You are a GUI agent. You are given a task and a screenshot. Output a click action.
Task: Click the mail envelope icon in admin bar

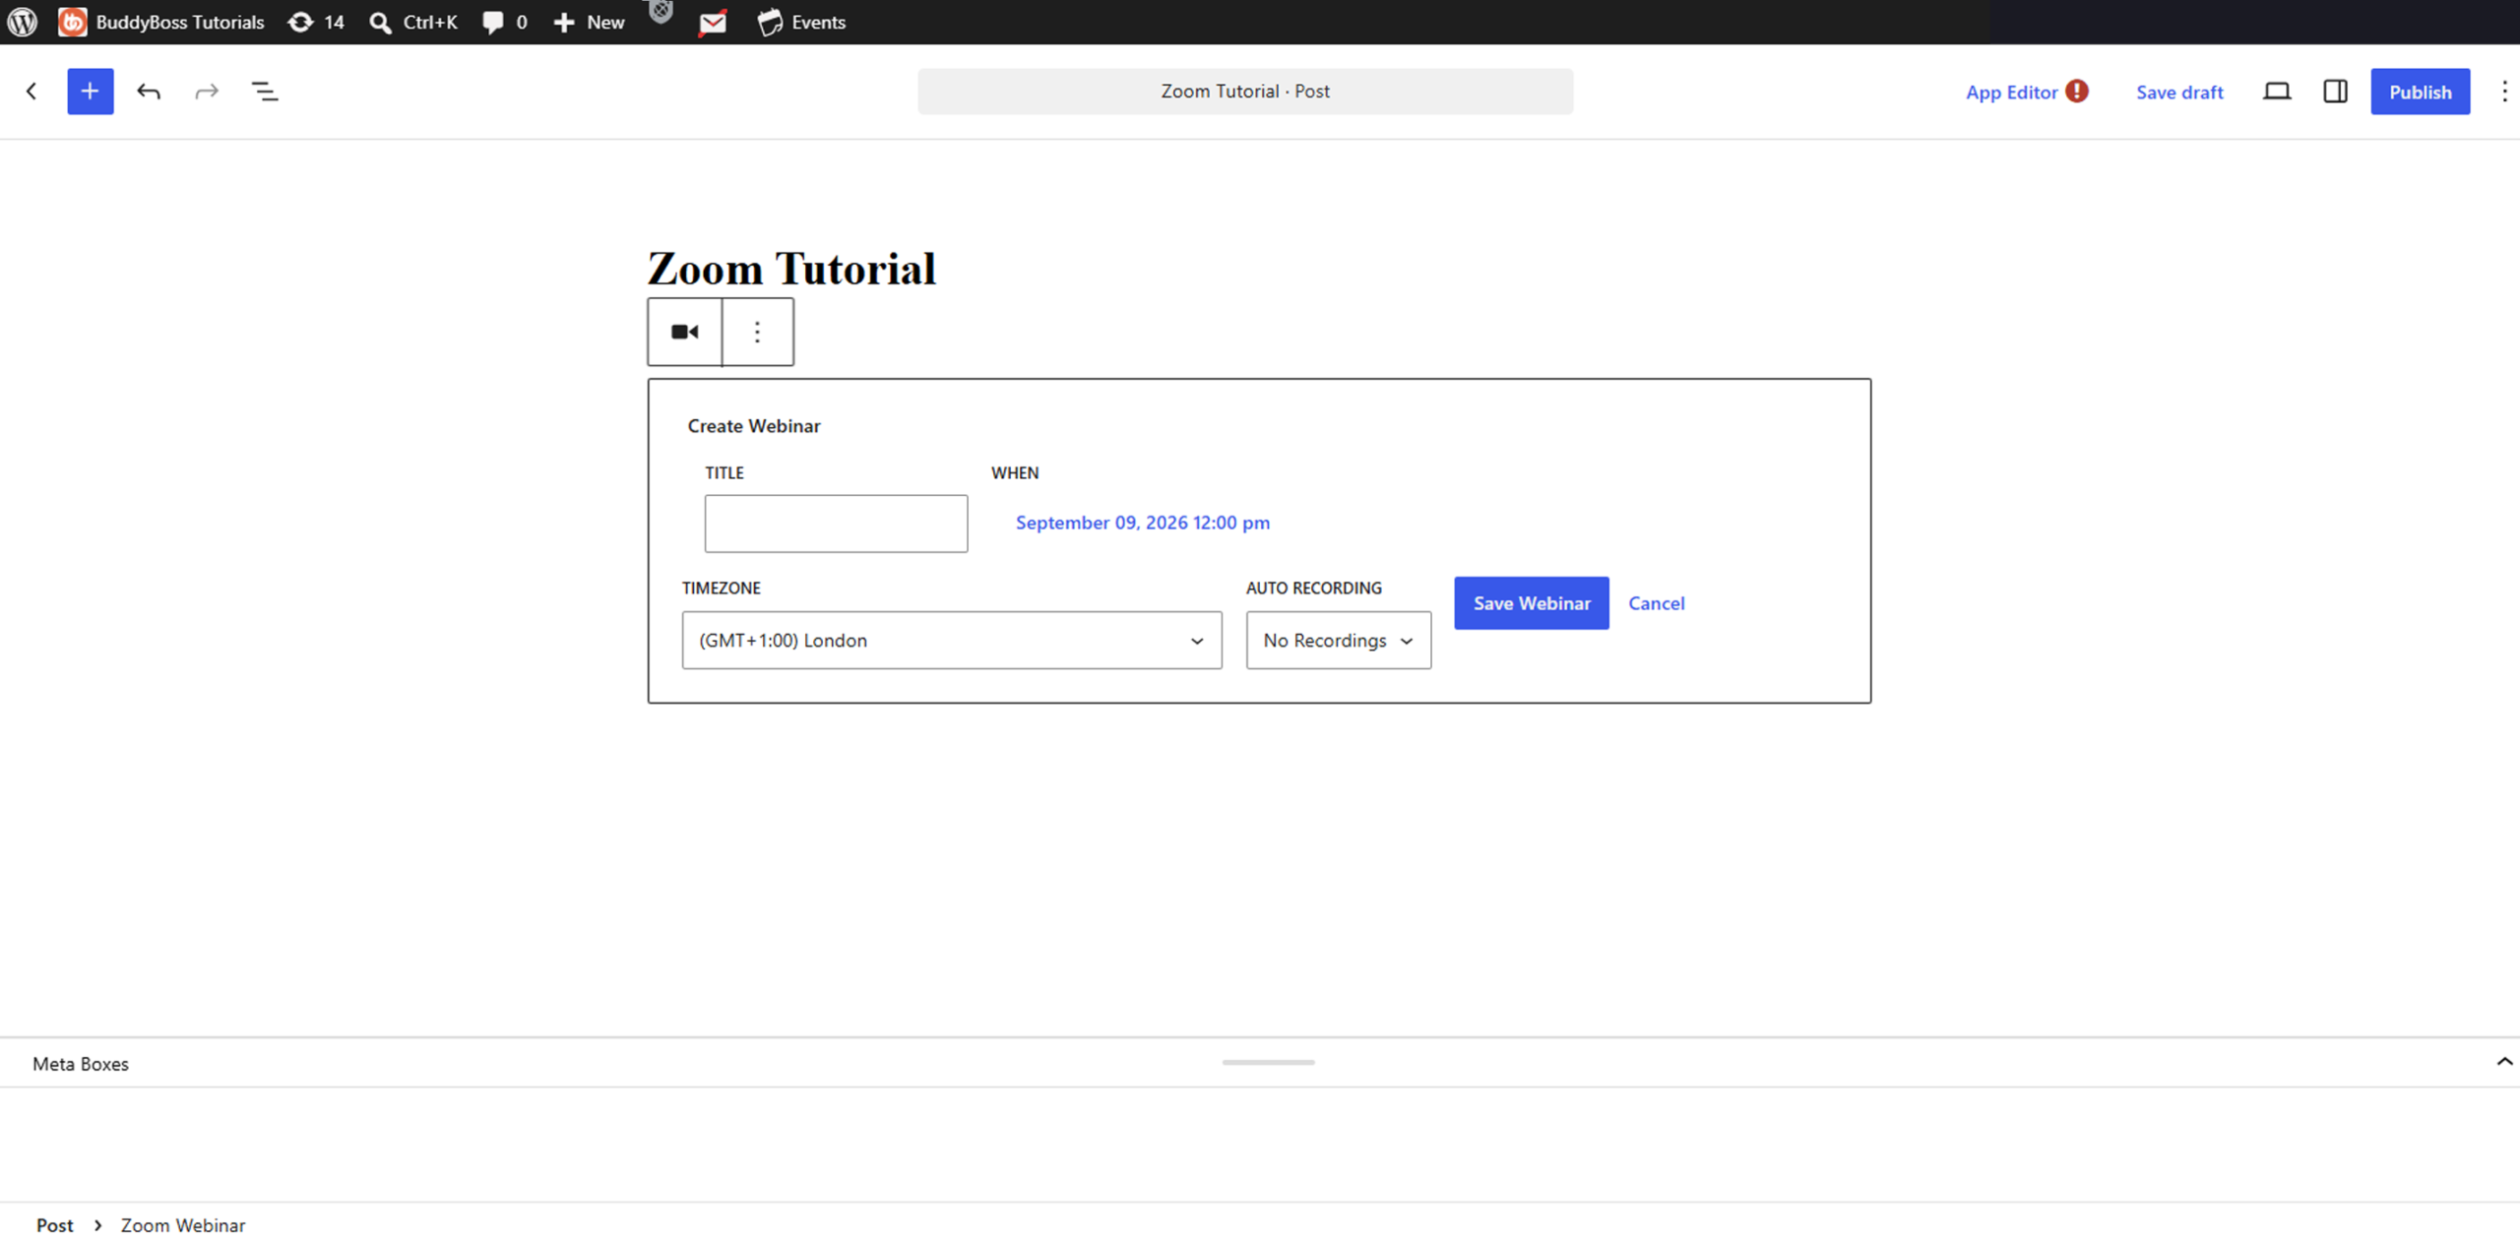(x=713, y=22)
